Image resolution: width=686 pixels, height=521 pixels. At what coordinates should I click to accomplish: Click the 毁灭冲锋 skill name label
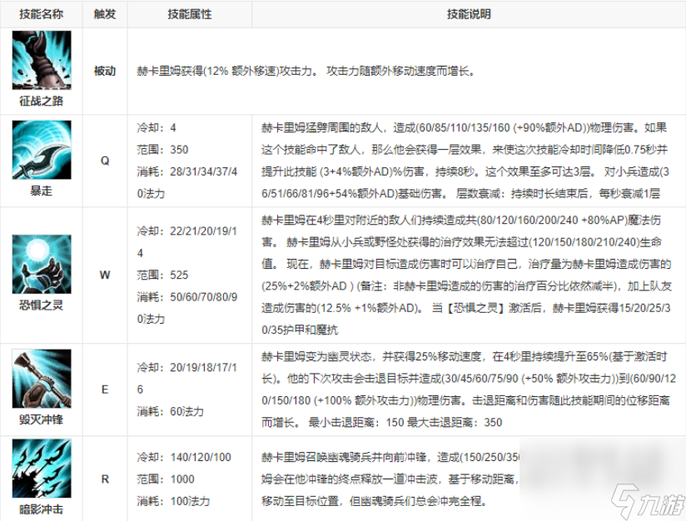41,419
